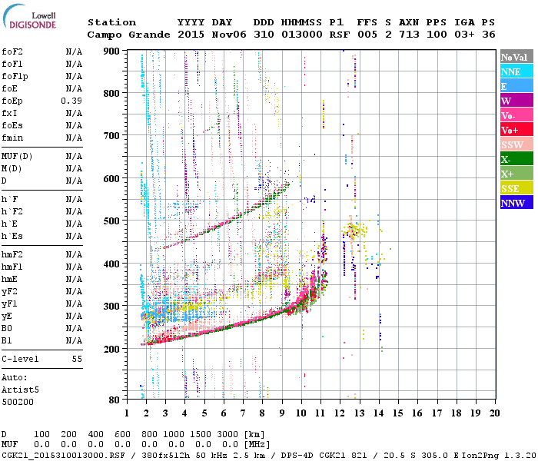Click the fxI parameter label
The height and width of the screenshot is (461, 538).
click(9, 113)
